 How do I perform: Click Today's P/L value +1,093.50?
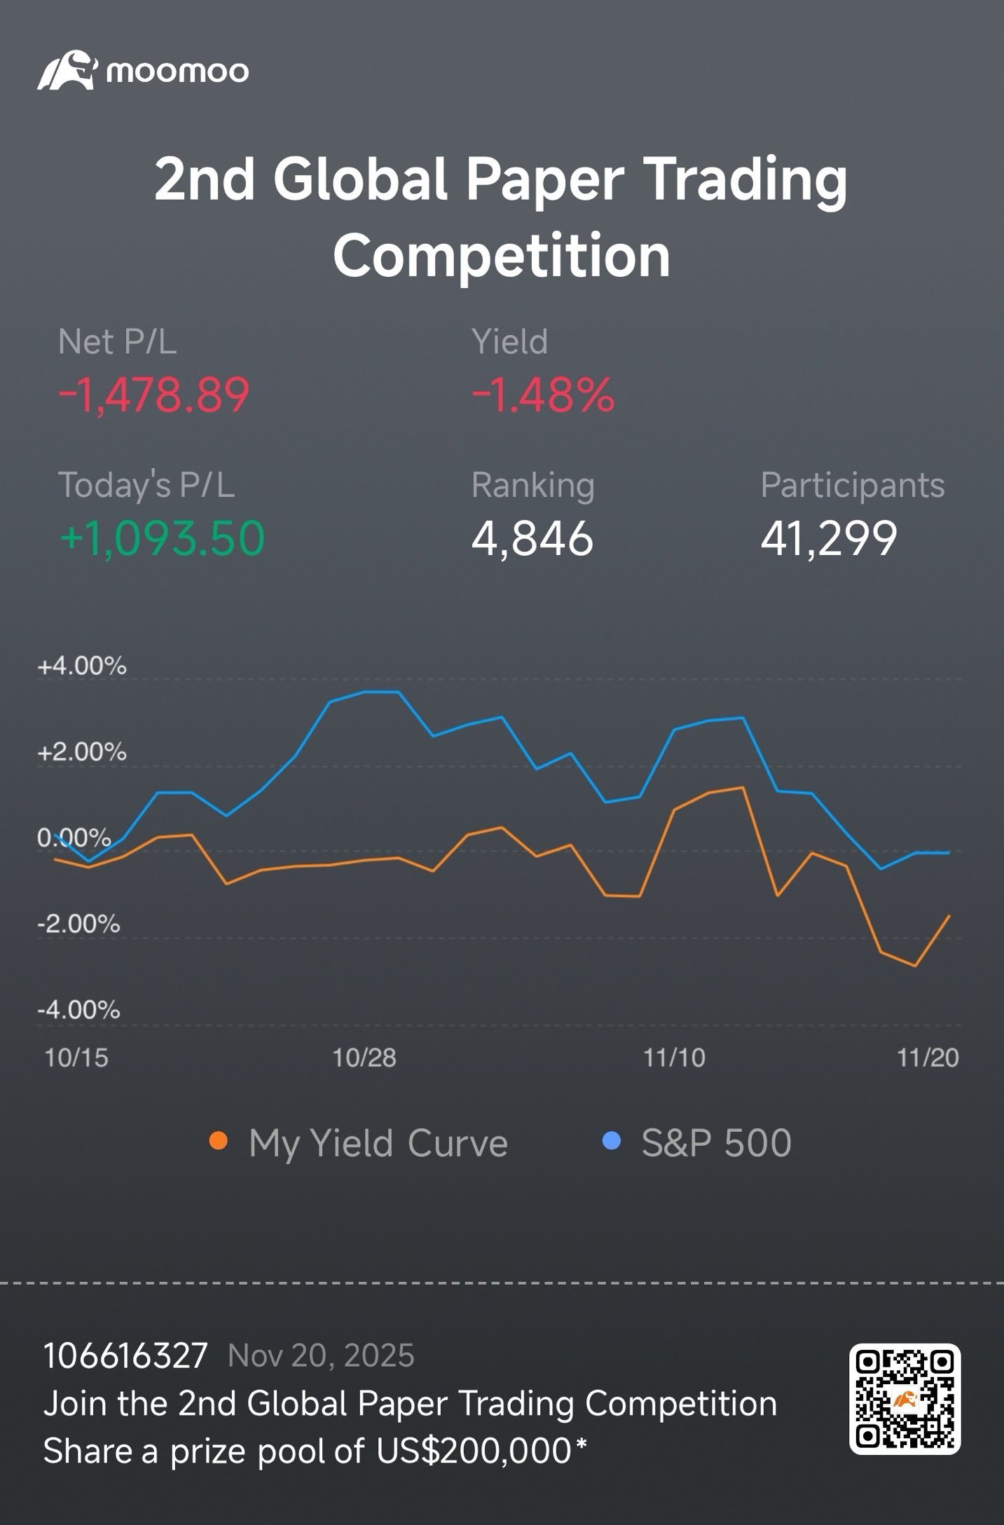point(162,538)
